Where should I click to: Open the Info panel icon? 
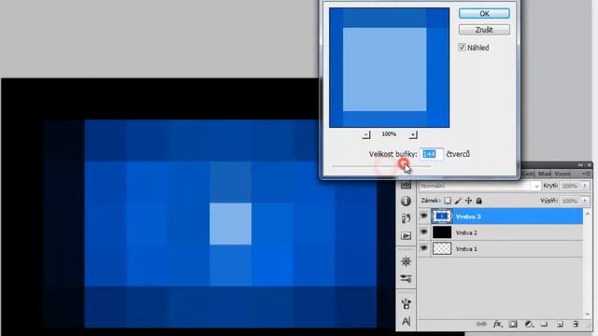pos(406,201)
